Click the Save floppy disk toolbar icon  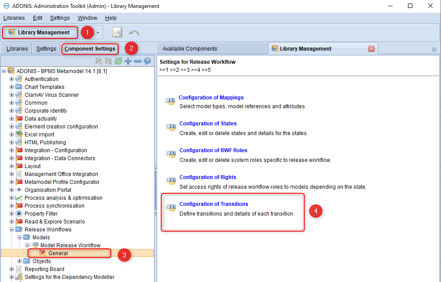coord(117,32)
